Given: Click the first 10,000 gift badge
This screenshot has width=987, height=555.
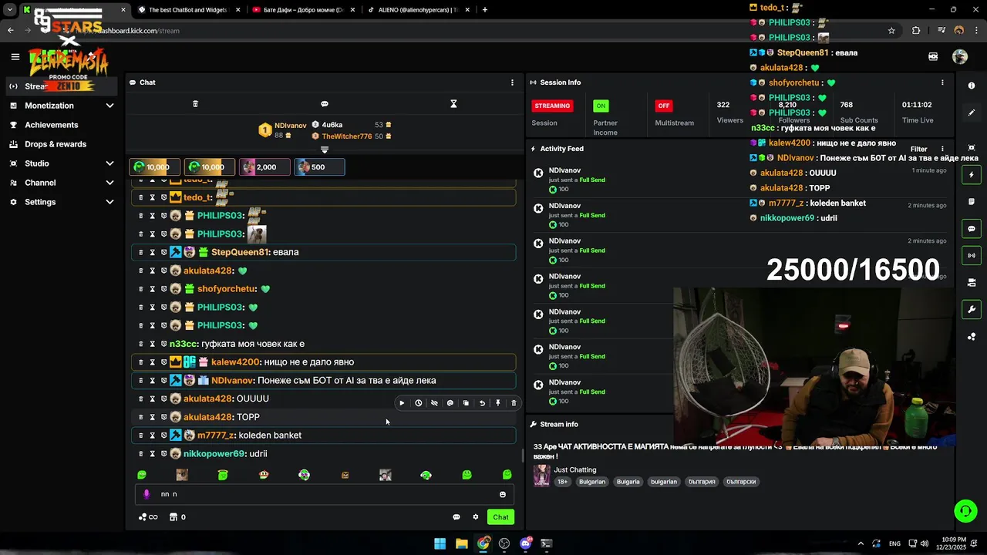Looking at the screenshot, I should (155, 167).
